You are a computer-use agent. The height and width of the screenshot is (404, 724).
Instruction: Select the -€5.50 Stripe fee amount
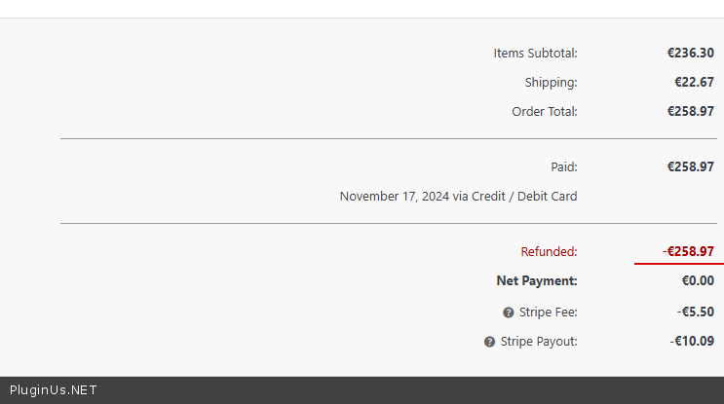coord(695,312)
